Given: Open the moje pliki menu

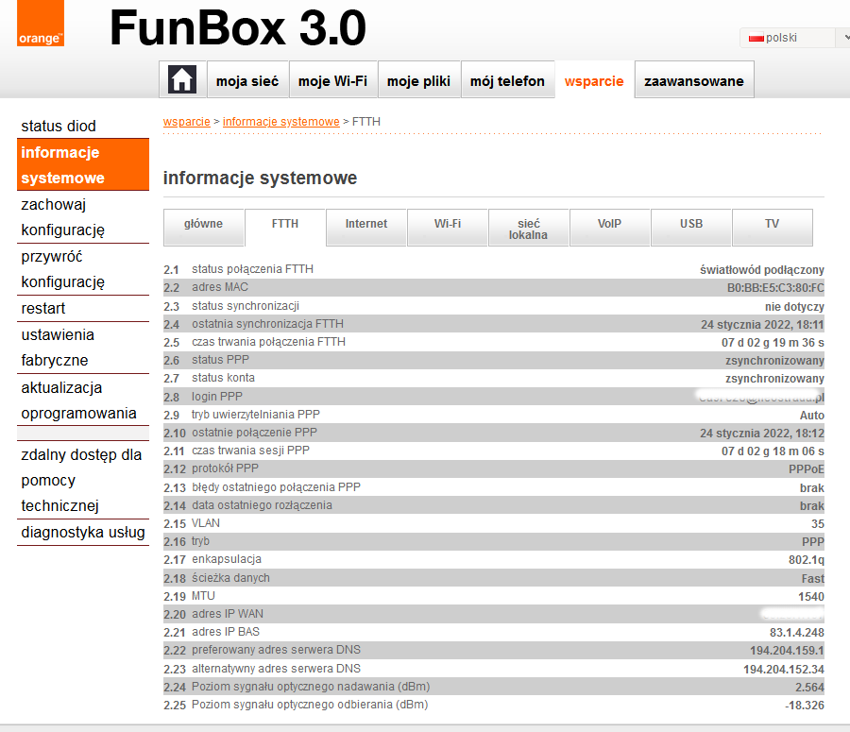Looking at the screenshot, I should (x=418, y=81).
